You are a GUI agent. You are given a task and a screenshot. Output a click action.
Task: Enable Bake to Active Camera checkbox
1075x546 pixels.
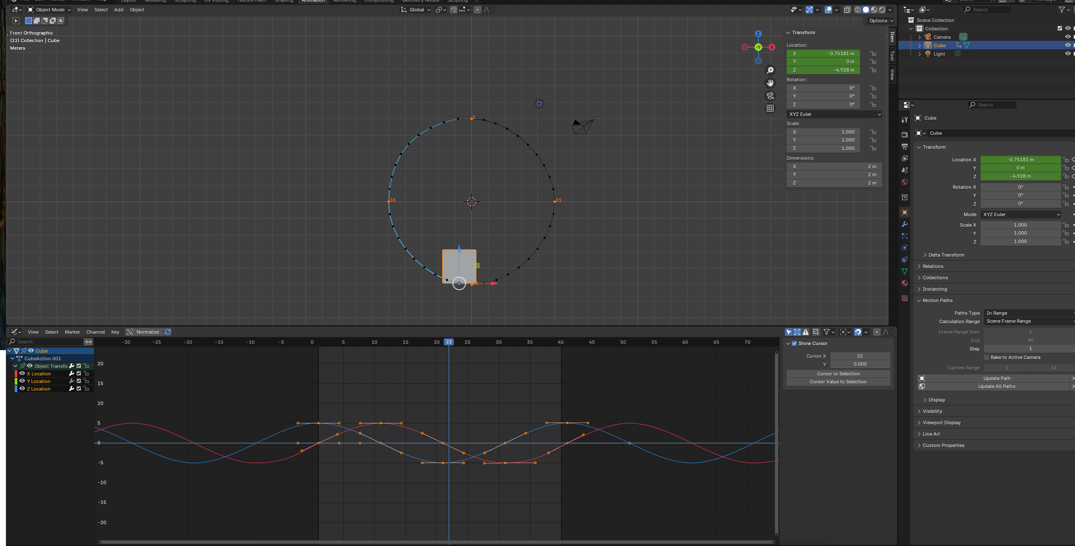click(986, 357)
